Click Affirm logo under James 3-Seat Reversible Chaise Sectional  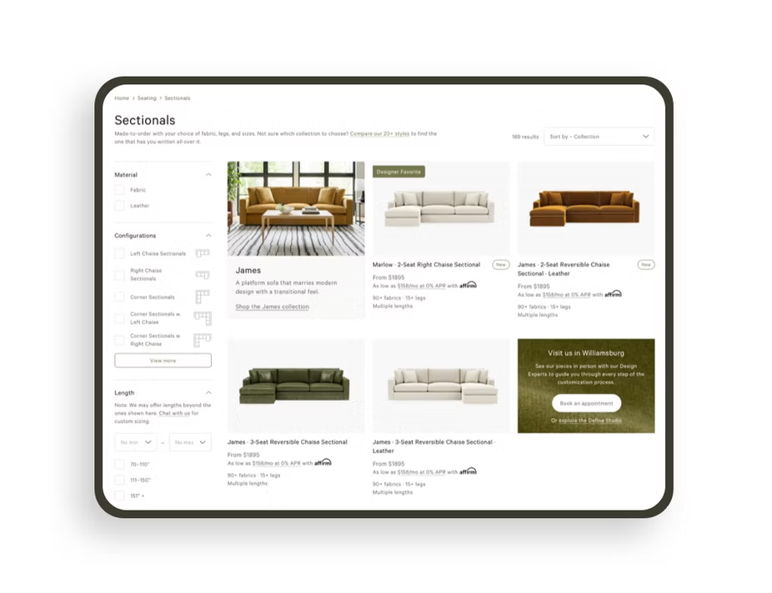(x=323, y=462)
